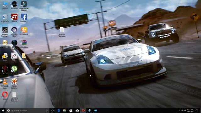The width and height of the screenshot is (201, 113).
Task: Open the Ubisoft Uplay swirl icon
Action: 14,32
